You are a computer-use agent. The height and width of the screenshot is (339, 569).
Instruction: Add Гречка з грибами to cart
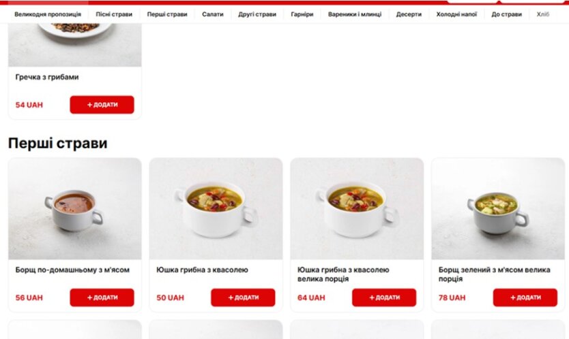pyautogui.click(x=102, y=105)
